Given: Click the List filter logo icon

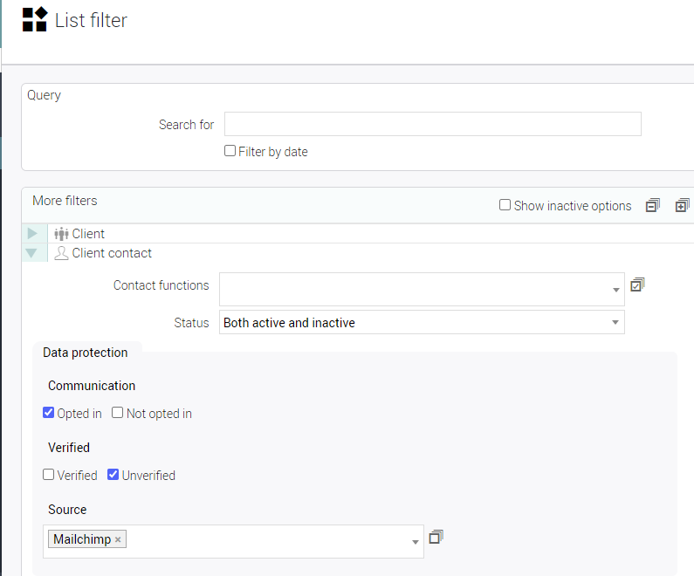Looking at the screenshot, I should (35, 19).
